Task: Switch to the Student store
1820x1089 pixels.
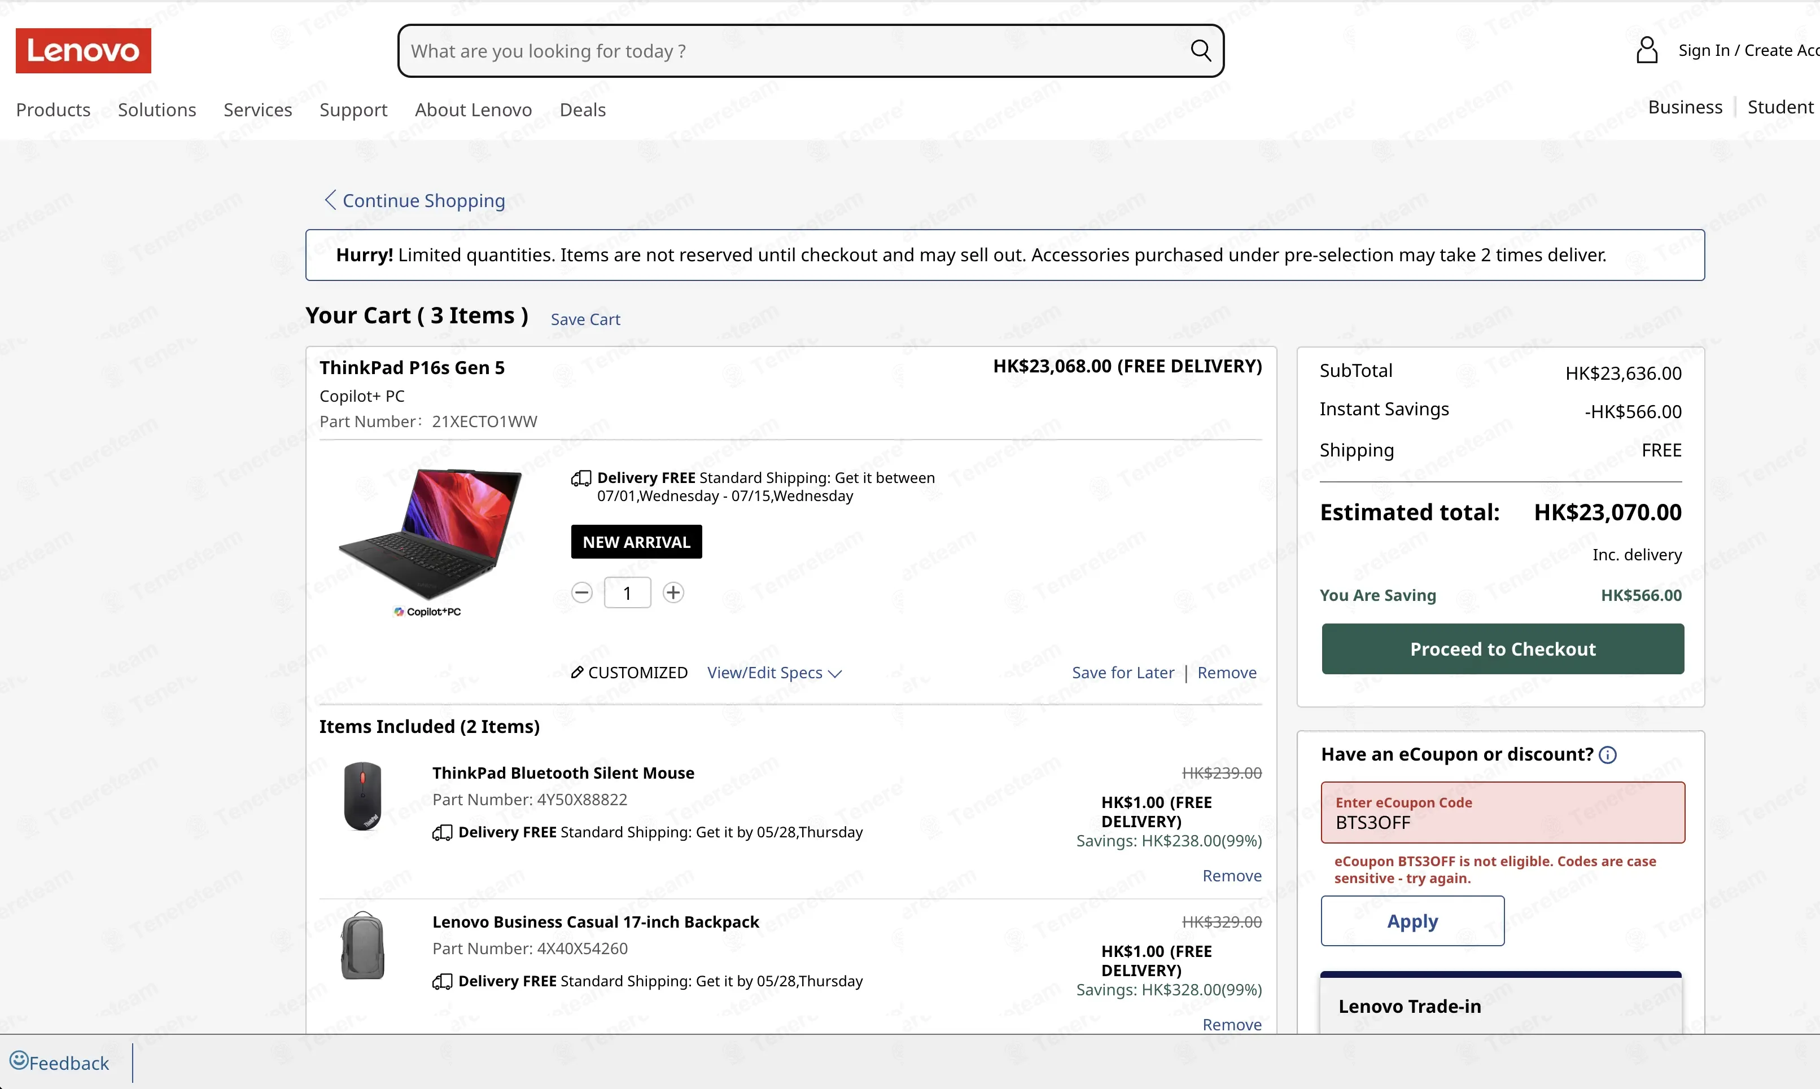Action: 1780,107
